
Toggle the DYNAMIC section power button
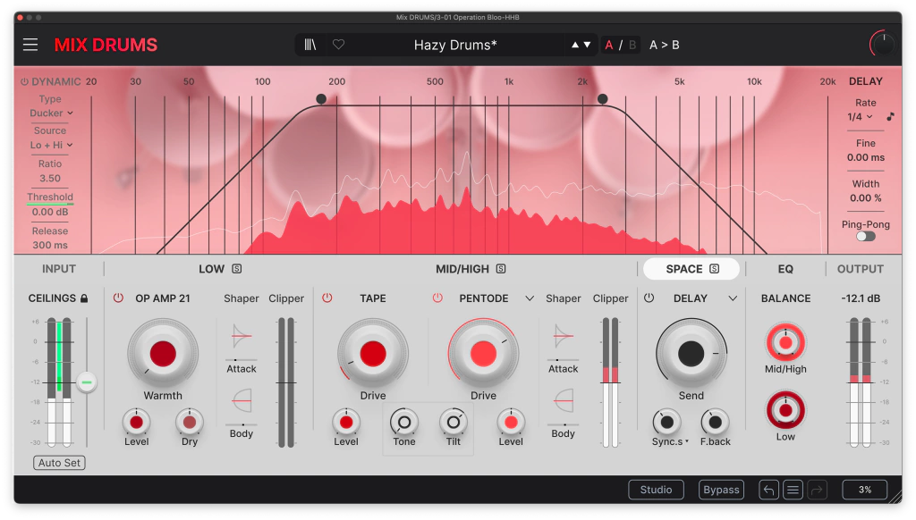24,81
